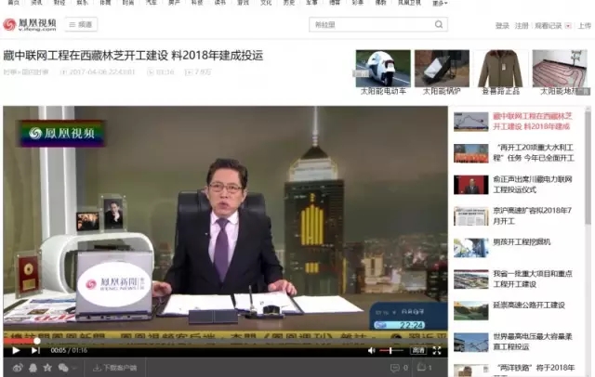Screen dimensions: 595x377
Task: Open 凤凰卫视 in the top navigation
Action: [x=409, y=3]
